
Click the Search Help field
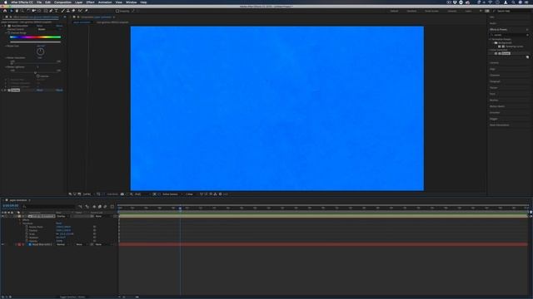[x=511, y=11]
